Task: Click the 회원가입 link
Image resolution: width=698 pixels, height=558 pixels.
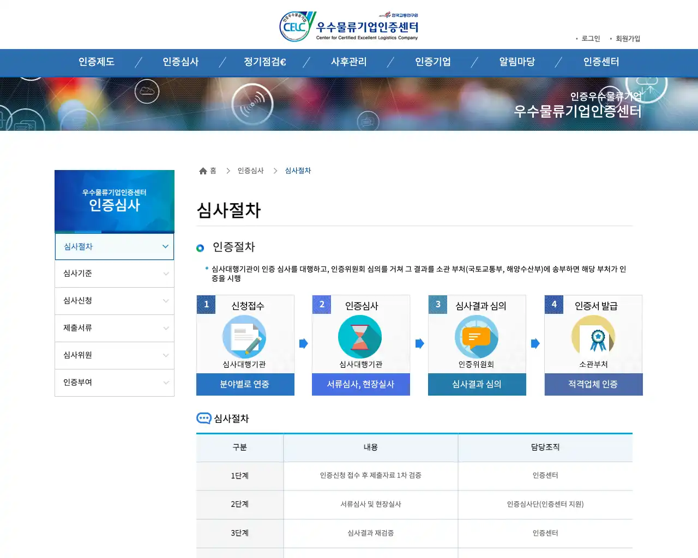Action: pyautogui.click(x=628, y=39)
